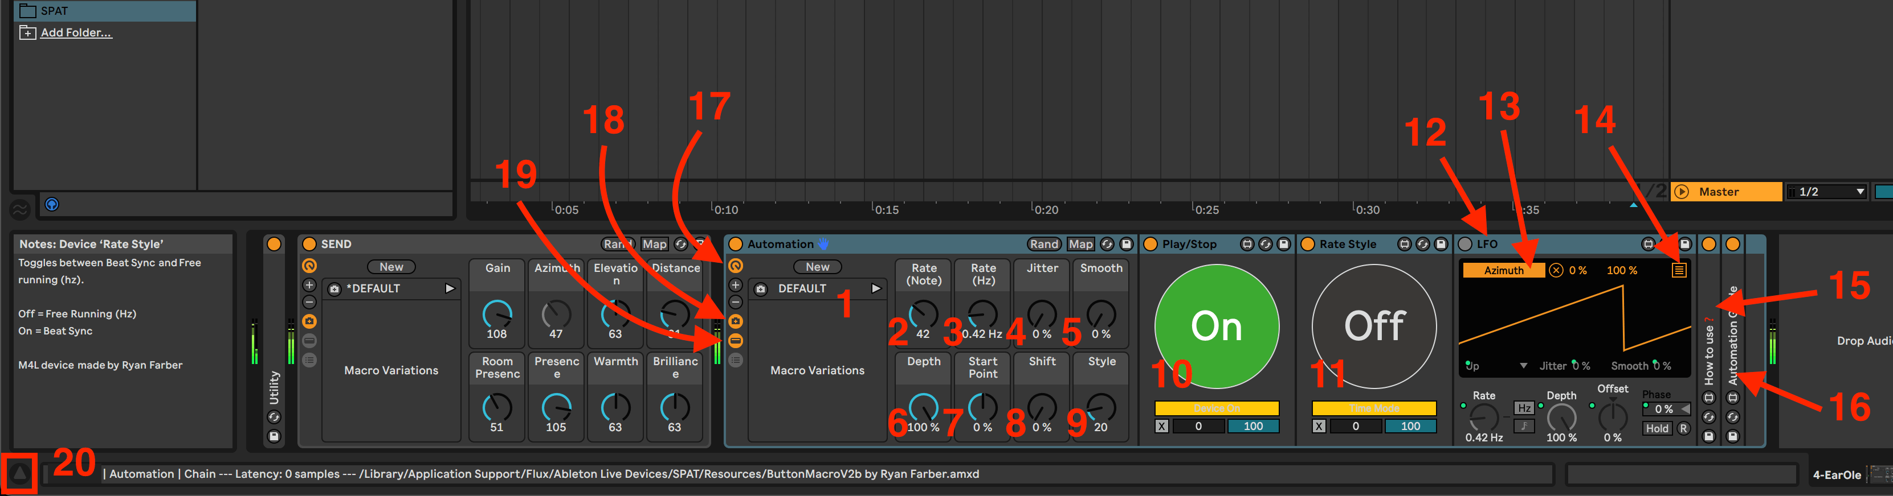1893x496 pixels.
Task: Click the Automation rack Show/Hide Macro Controls icon
Action: pos(735,266)
